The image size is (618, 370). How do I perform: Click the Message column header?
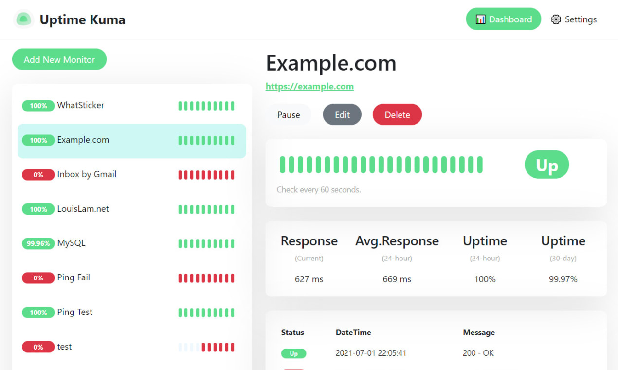click(479, 333)
